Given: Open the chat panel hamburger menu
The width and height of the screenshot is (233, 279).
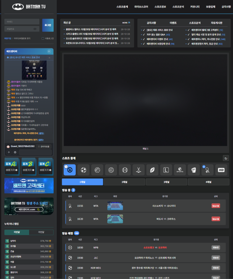Looking at the screenshot, I should tap(49, 51).
